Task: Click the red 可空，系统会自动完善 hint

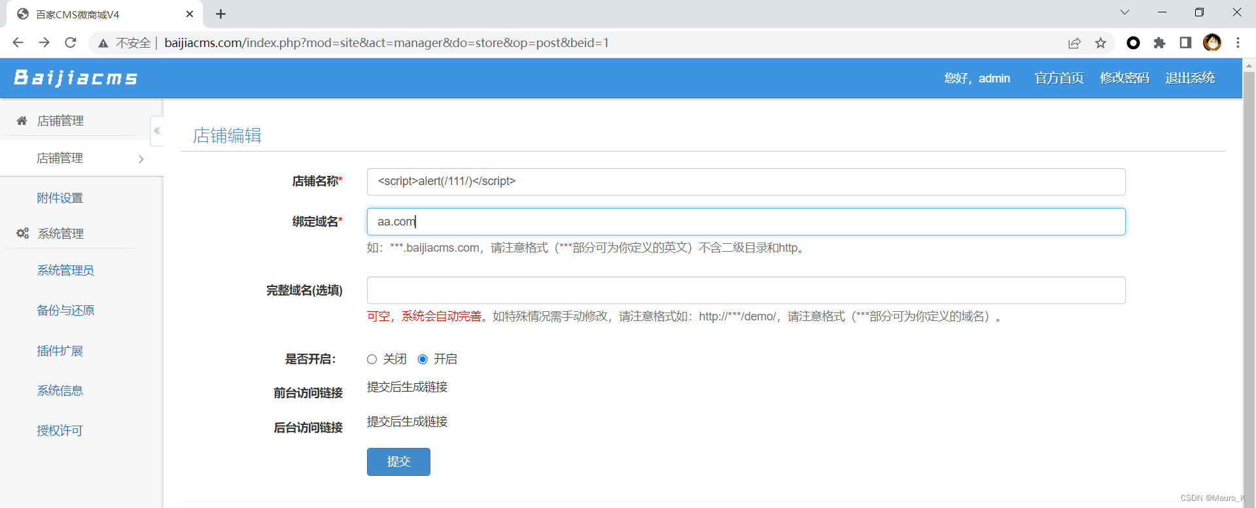Action: [x=424, y=316]
